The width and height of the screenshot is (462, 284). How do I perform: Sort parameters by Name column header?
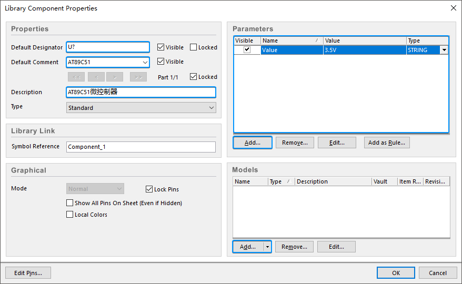click(x=292, y=40)
